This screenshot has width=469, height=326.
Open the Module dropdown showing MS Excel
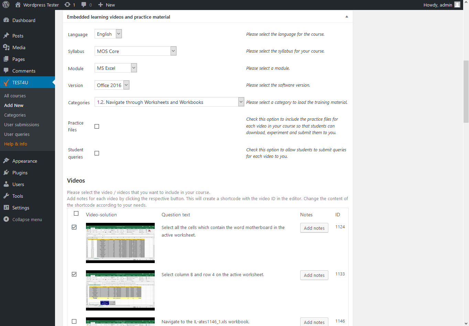point(116,68)
